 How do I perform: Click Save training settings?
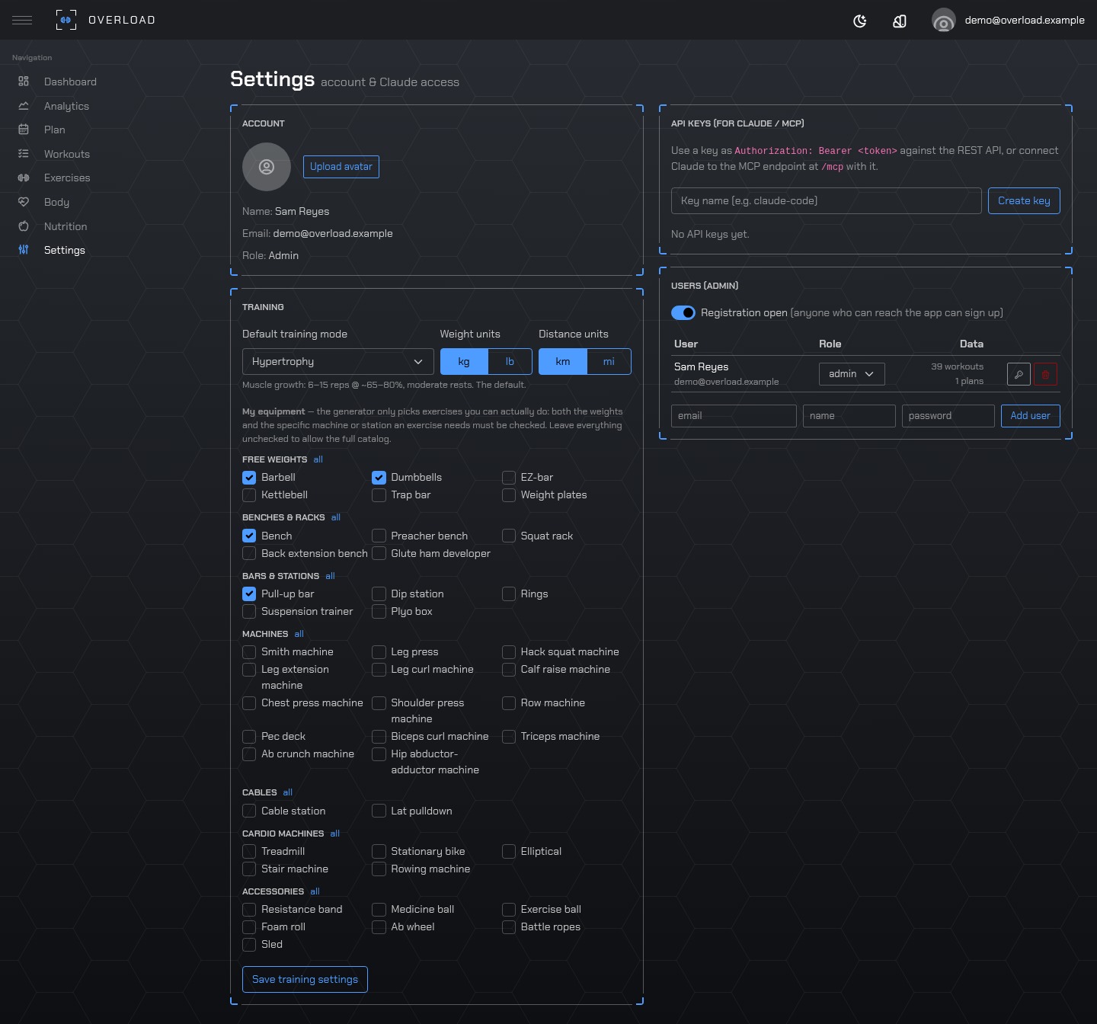pyautogui.click(x=305, y=980)
